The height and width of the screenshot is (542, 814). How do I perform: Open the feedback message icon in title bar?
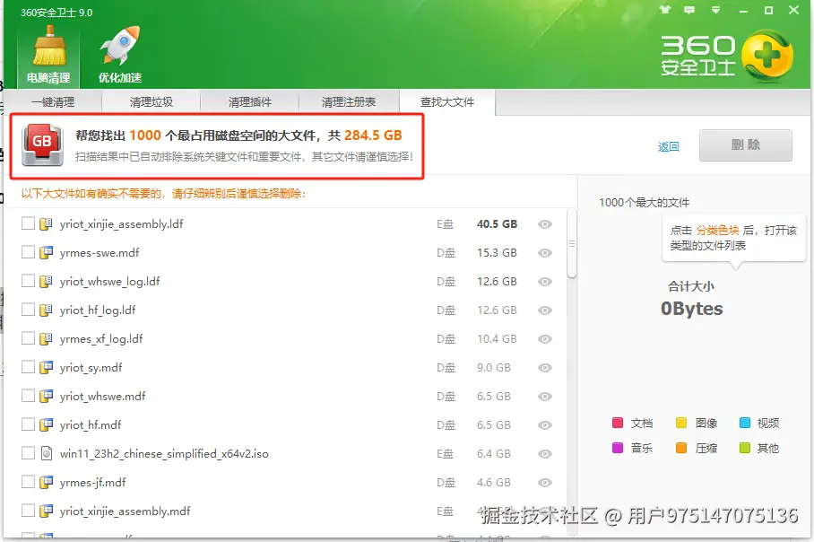tap(689, 10)
